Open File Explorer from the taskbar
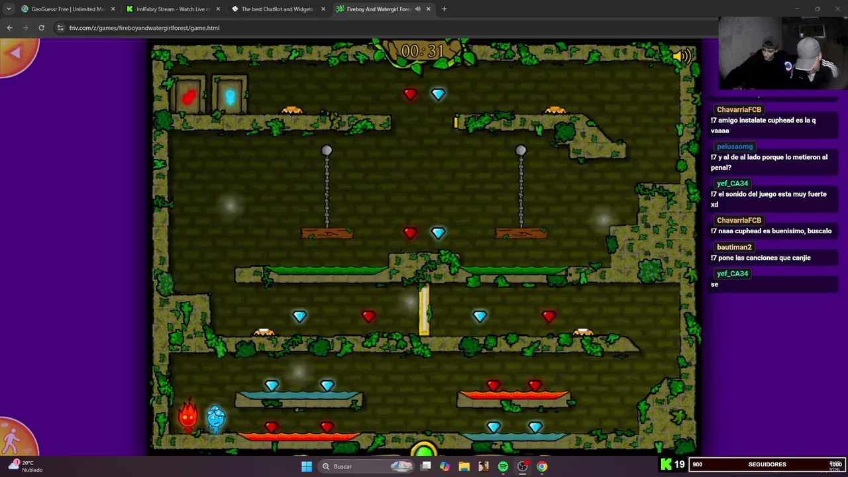 click(464, 466)
